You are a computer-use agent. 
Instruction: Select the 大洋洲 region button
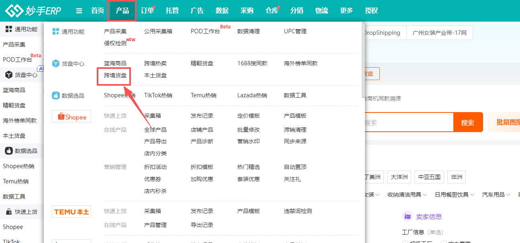pyautogui.click(x=399, y=177)
